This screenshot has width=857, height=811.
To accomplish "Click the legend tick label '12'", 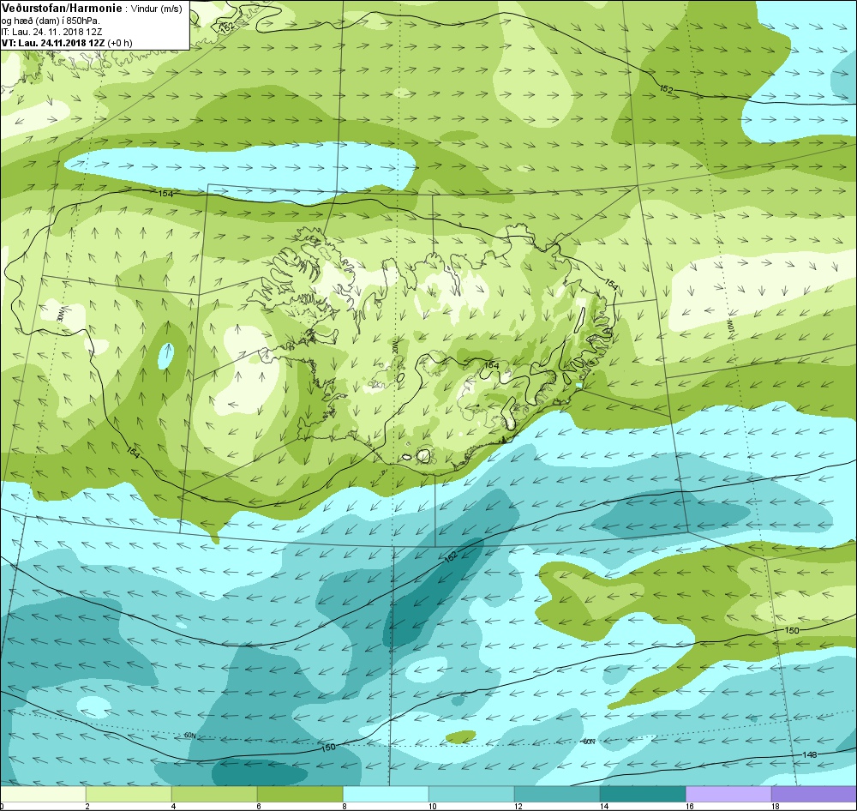I will (518, 807).
